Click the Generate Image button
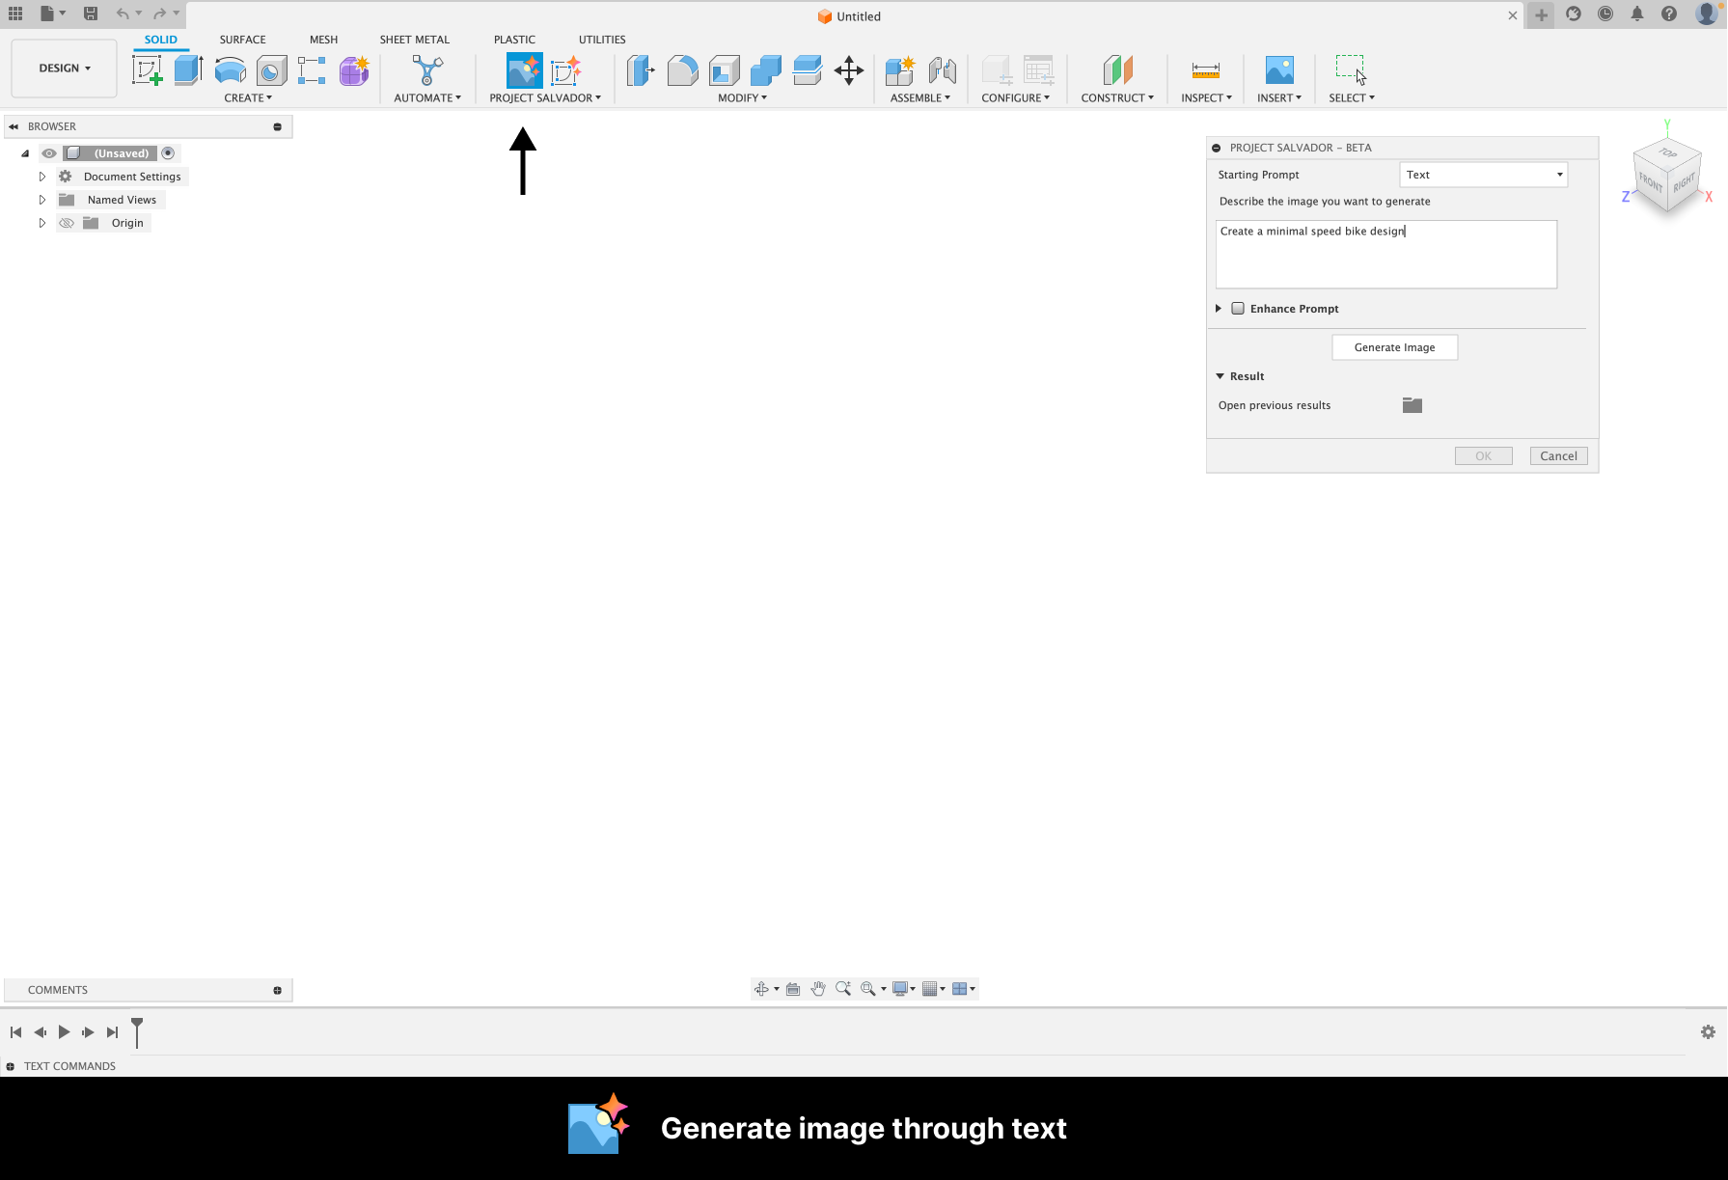Screen dimensions: 1728x1180 (x=1395, y=347)
